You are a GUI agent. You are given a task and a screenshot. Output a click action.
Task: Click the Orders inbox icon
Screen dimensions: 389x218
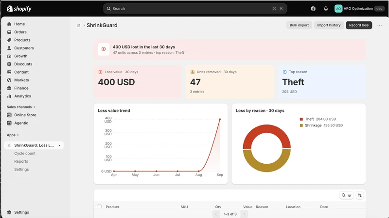(9, 32)
